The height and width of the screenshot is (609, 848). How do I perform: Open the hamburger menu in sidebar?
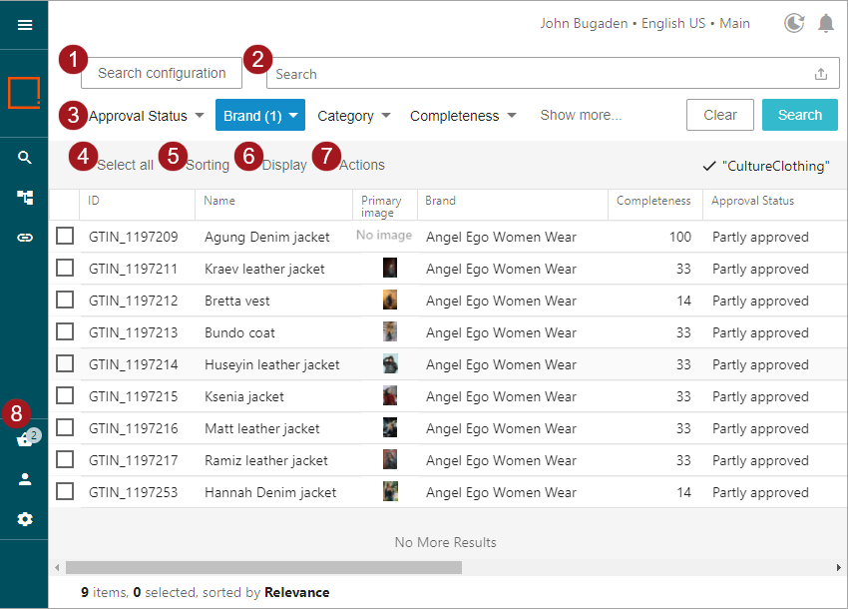(25, 25)
